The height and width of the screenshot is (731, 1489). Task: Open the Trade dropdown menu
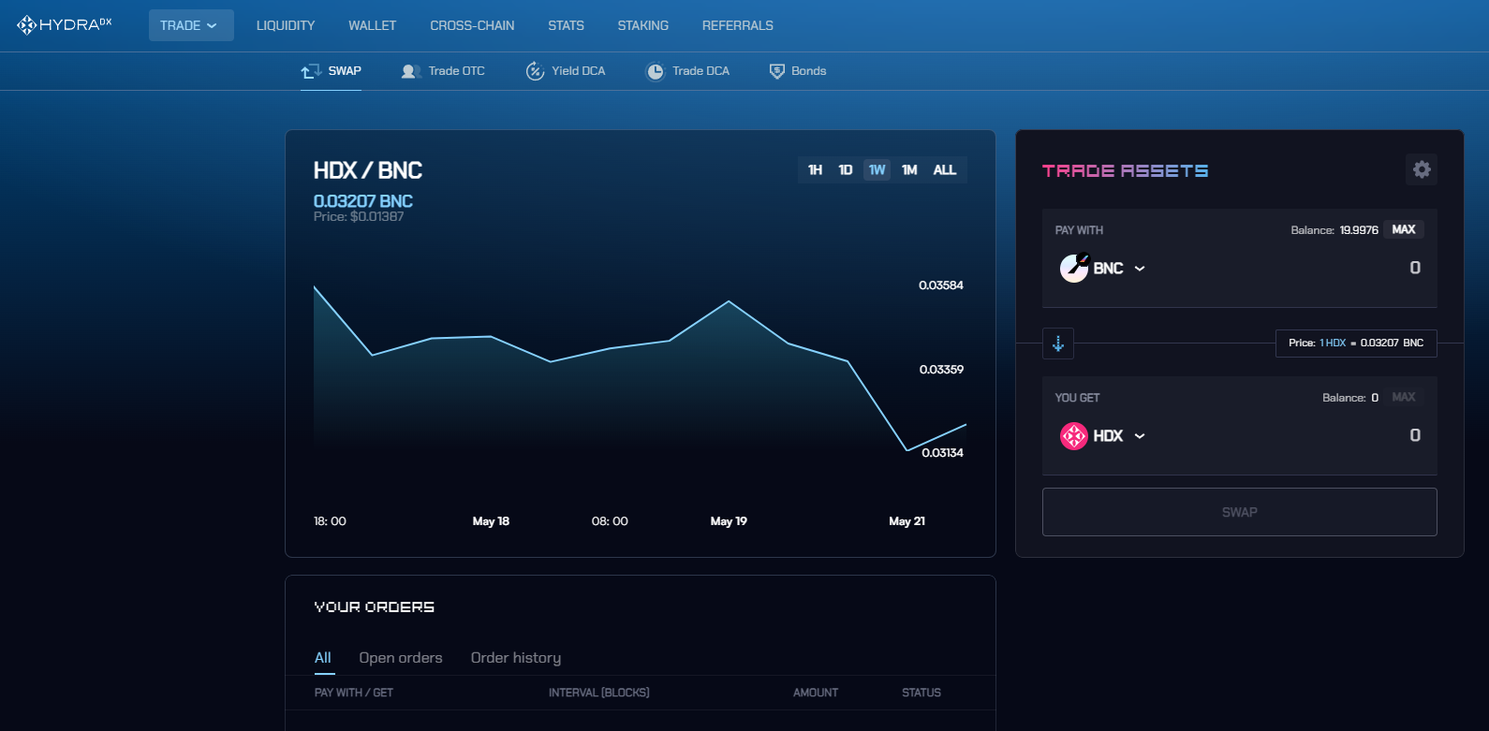point(191,25)
